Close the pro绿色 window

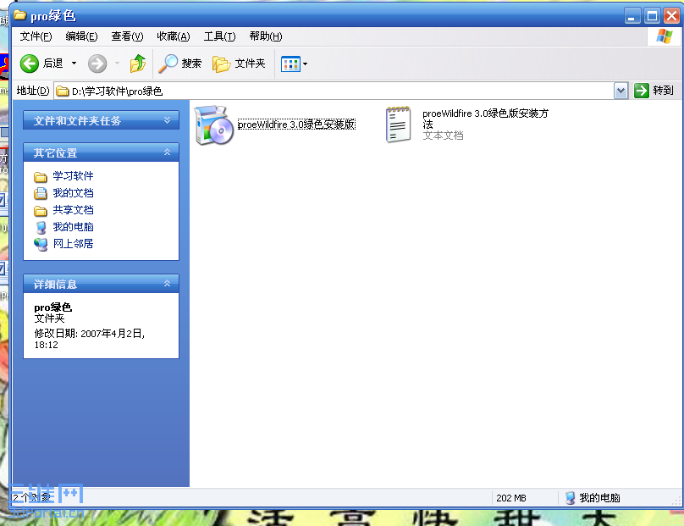pos(672,16)
